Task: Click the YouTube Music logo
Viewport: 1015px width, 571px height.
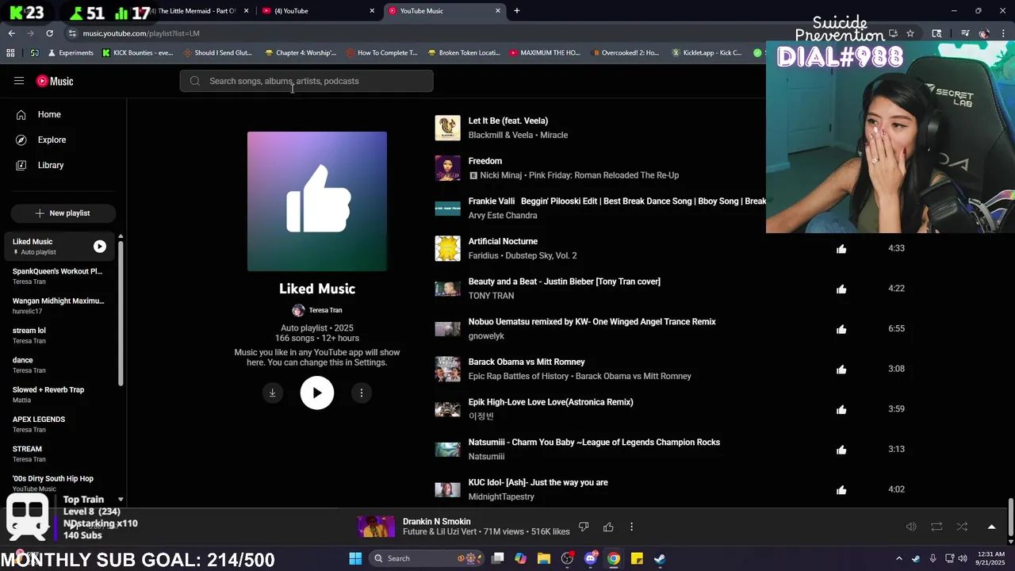Action: [55, 81]
